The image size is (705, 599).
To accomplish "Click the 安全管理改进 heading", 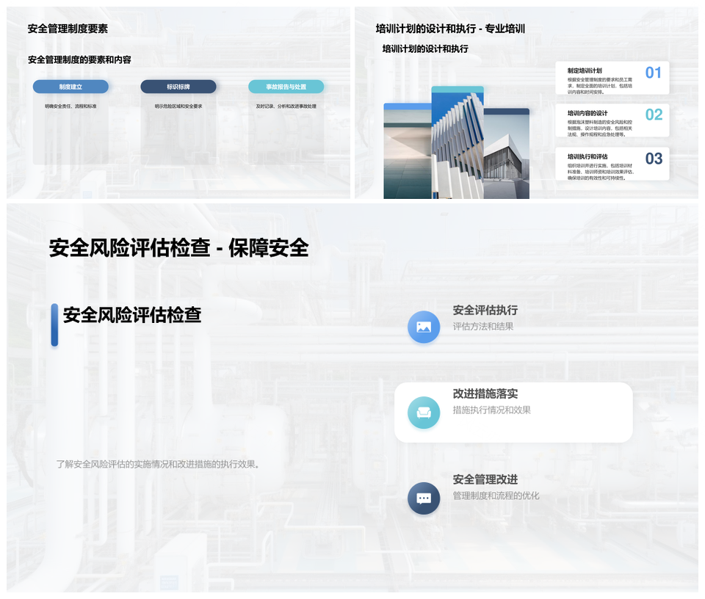I will click(x=485, y=479).
